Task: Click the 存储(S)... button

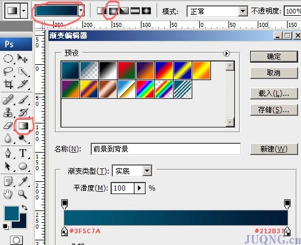Action: point(274,110)
